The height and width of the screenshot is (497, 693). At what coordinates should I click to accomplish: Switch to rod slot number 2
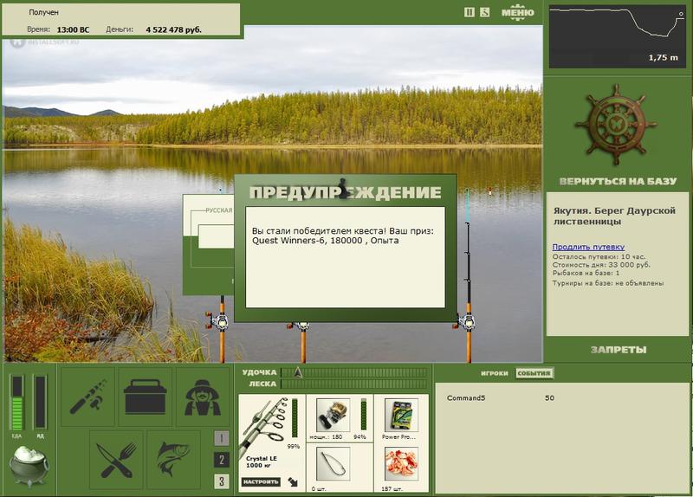coord(222,460)
